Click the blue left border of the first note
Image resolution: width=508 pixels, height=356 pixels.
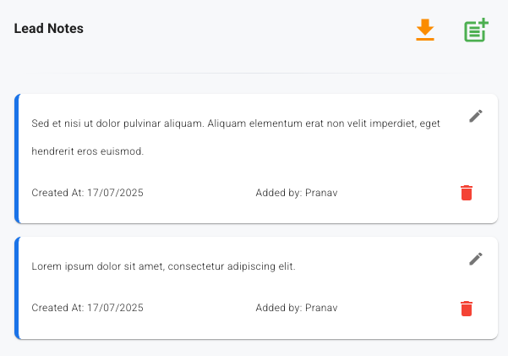(16, 159)
